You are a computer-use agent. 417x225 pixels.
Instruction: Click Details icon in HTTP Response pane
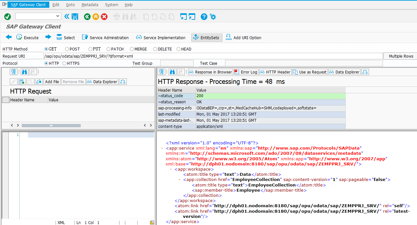pyautogui.click(x=161, y=72)
